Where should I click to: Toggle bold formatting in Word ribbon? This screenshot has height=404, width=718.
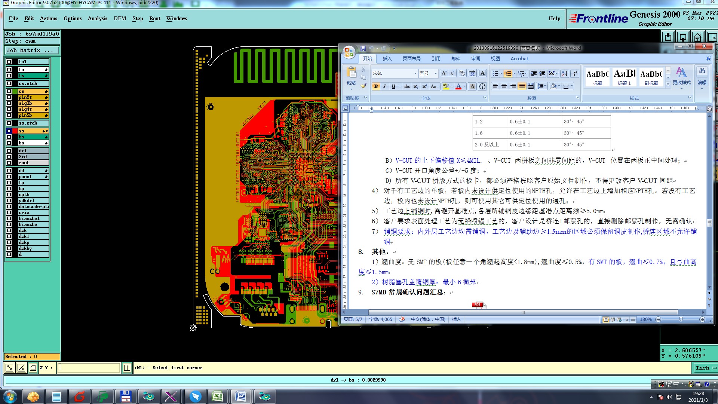(x=376, y=86)
